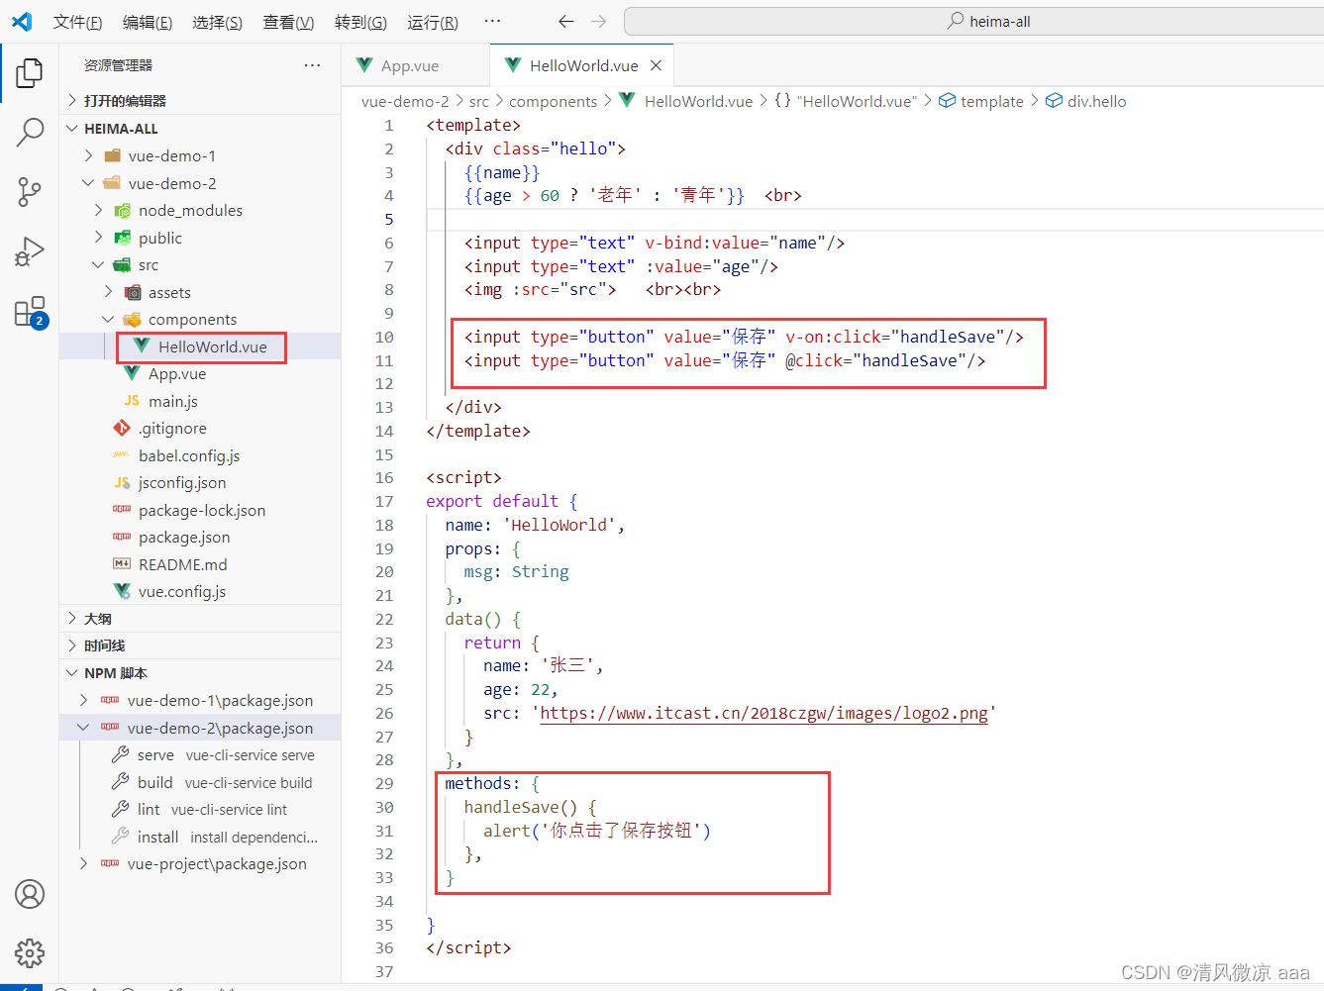1324x991 pixels.
Task: Expand vue-demo-1\package.json scripts
Action: tap(200, 700)
